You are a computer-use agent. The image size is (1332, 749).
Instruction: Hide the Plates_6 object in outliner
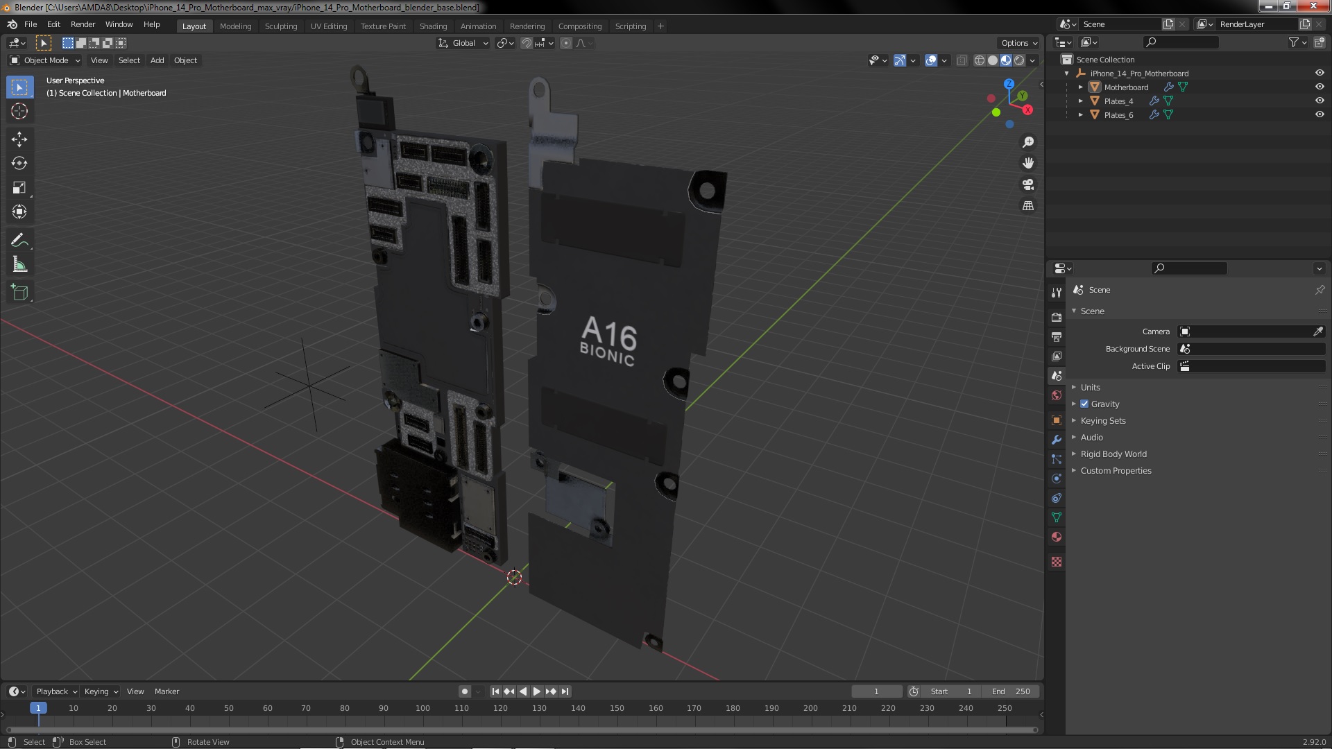[x=1320, y=114]
